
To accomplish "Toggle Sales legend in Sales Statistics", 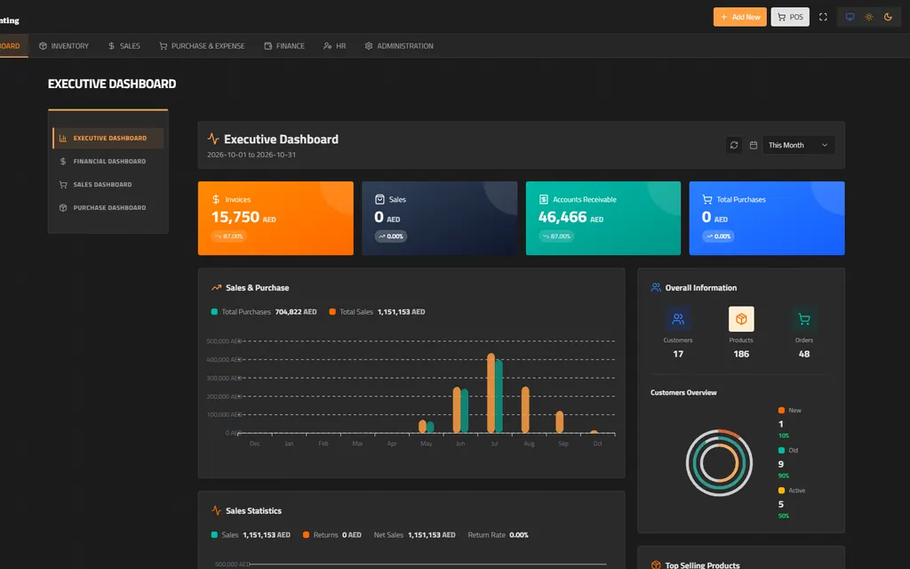I will 251,534.
